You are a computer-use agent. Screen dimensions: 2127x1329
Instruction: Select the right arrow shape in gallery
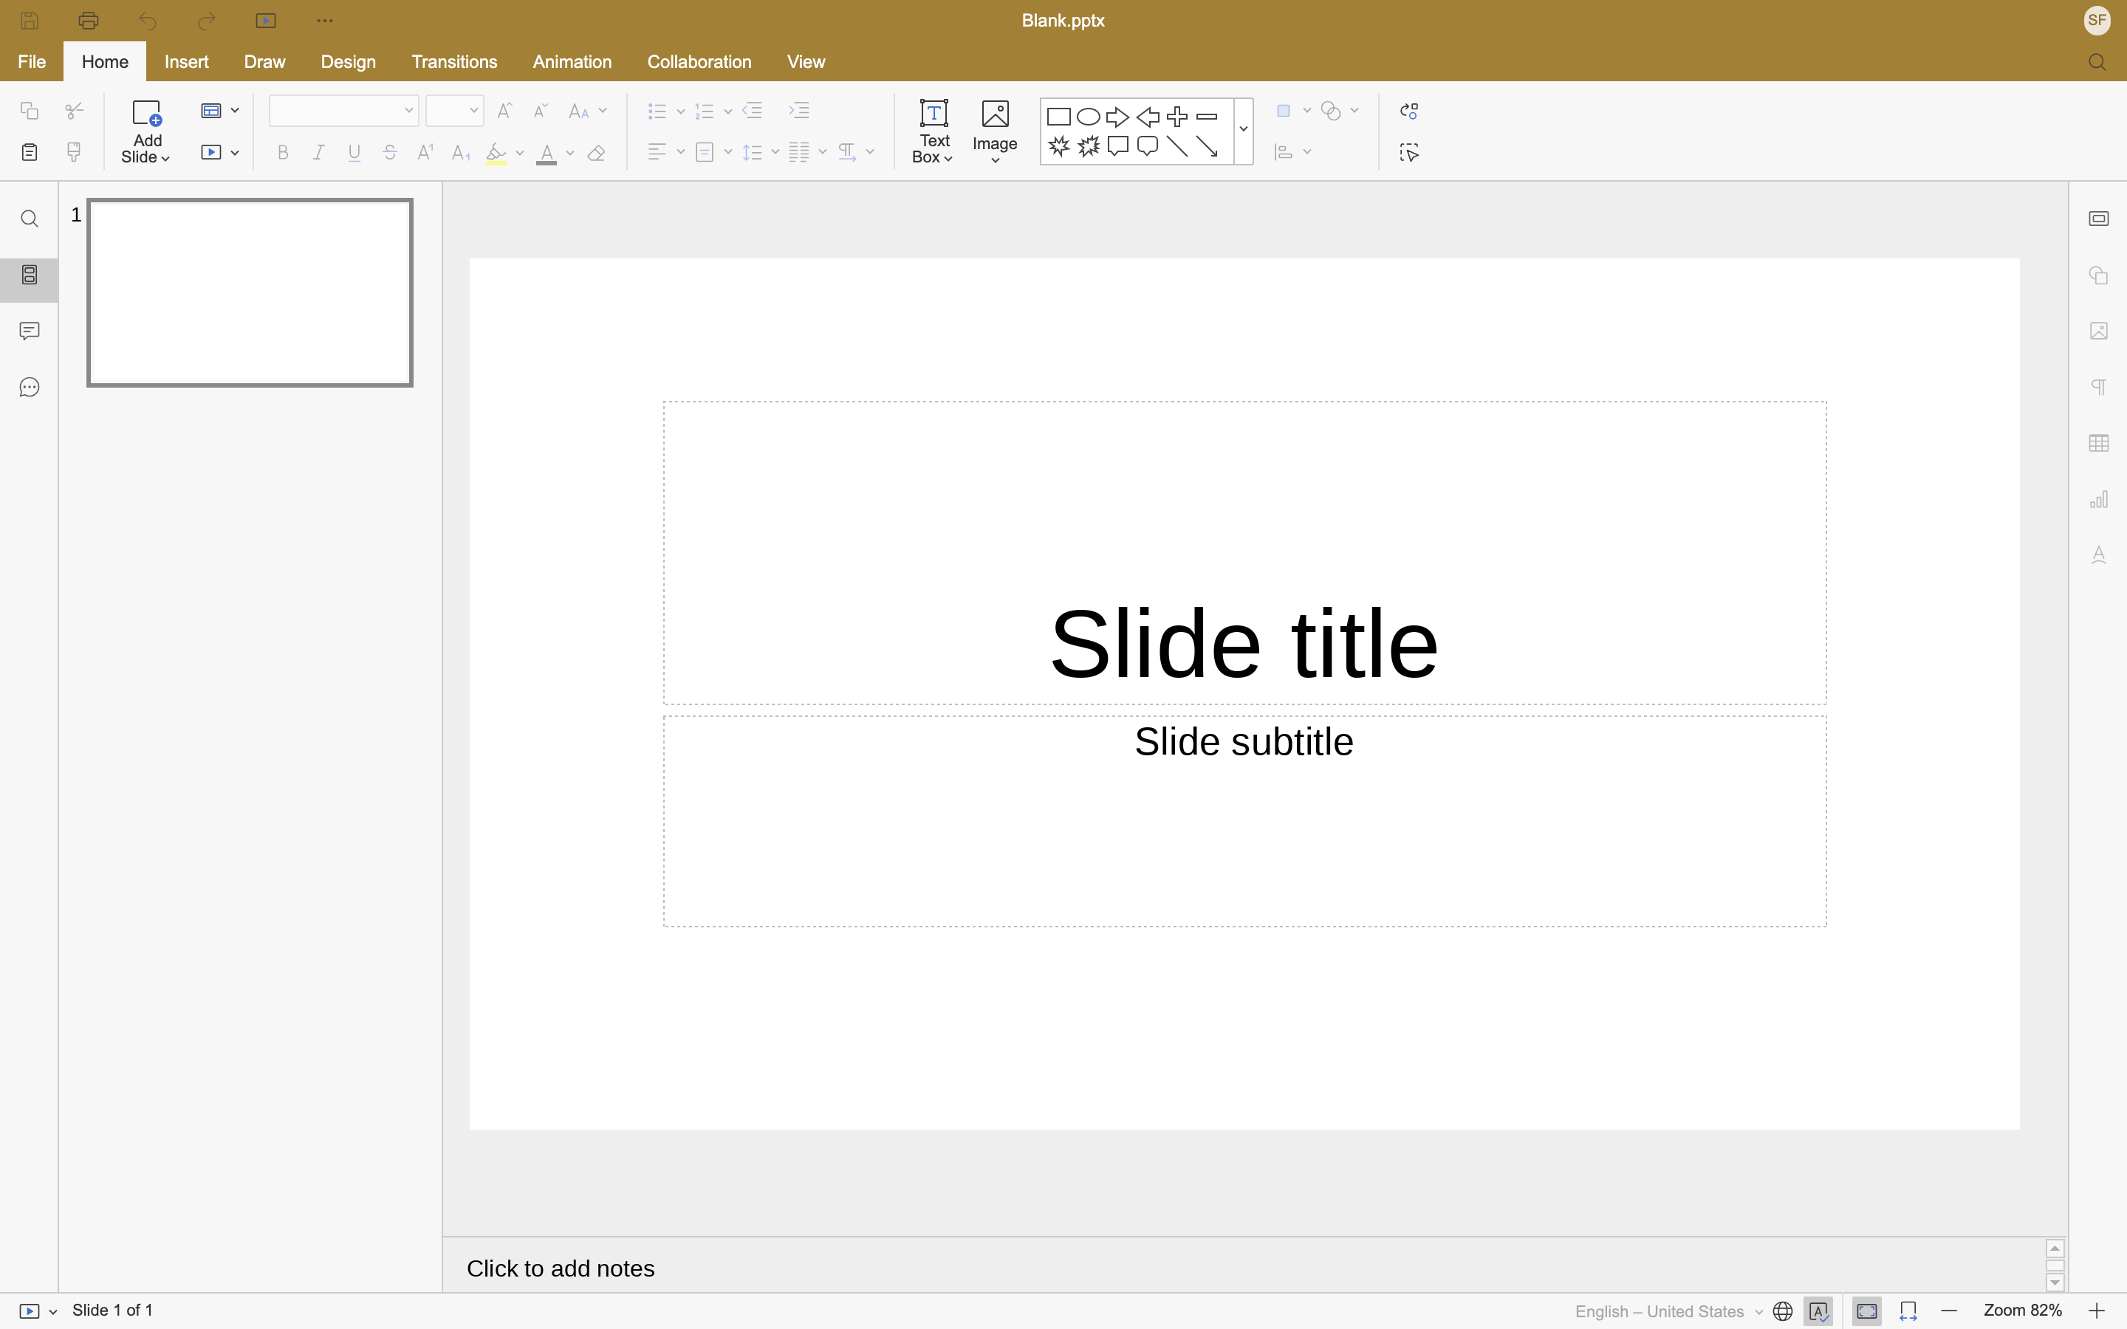click(x=1118, y=117)
